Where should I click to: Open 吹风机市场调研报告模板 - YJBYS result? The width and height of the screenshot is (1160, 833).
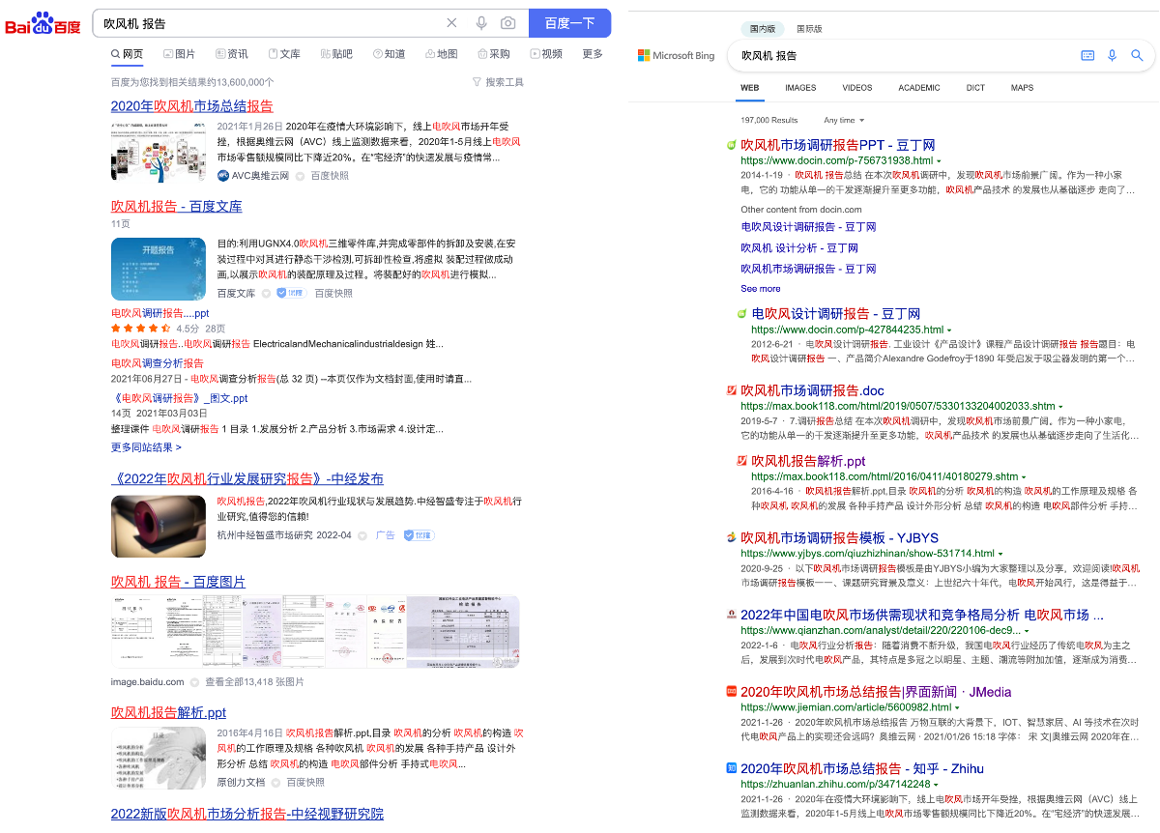coord(839,538)
